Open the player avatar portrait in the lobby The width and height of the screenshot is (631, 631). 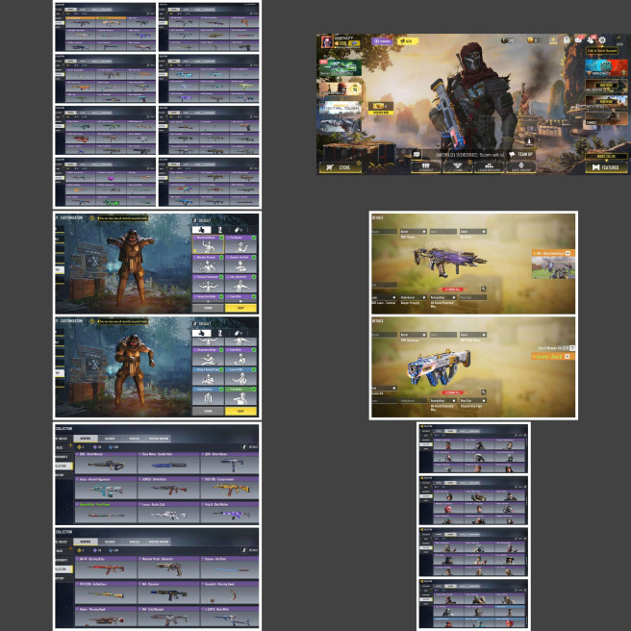[327, 41]
